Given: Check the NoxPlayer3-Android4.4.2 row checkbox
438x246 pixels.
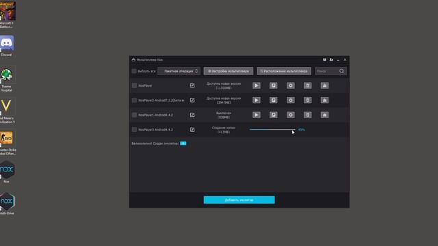Looking at the screenshot, I should pyautogui.click(x=134, y=130).
